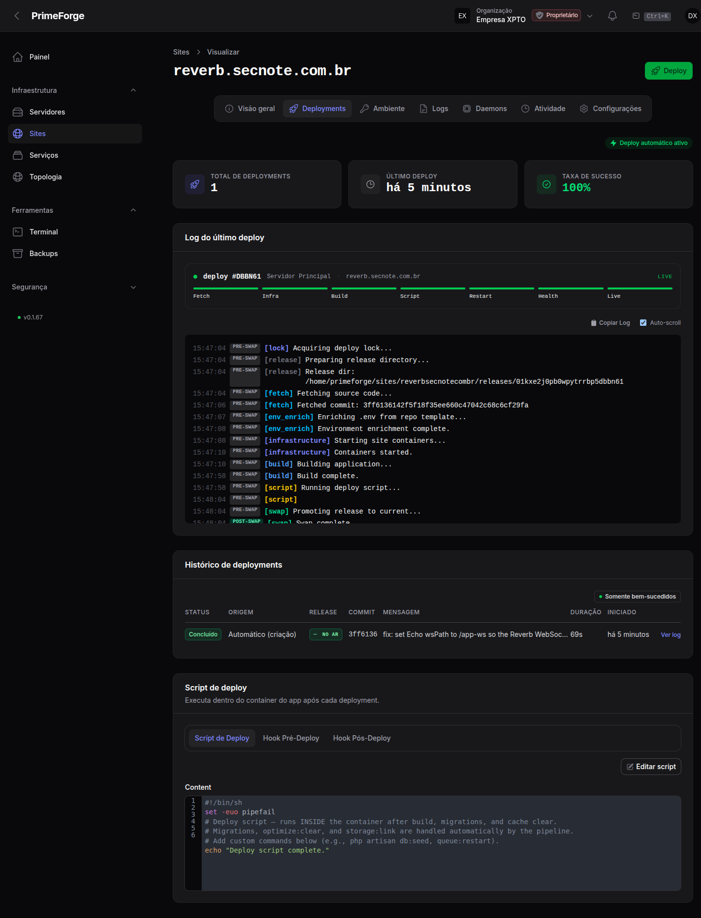Click Editar script button
Viewport: 701px width, 918px height.
click(651, 767)
